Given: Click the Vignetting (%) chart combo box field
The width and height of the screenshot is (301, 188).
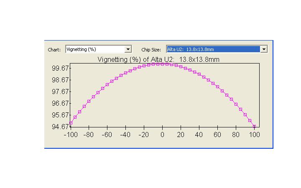Looking at the screenshot, I should click(x=99, y=49).
